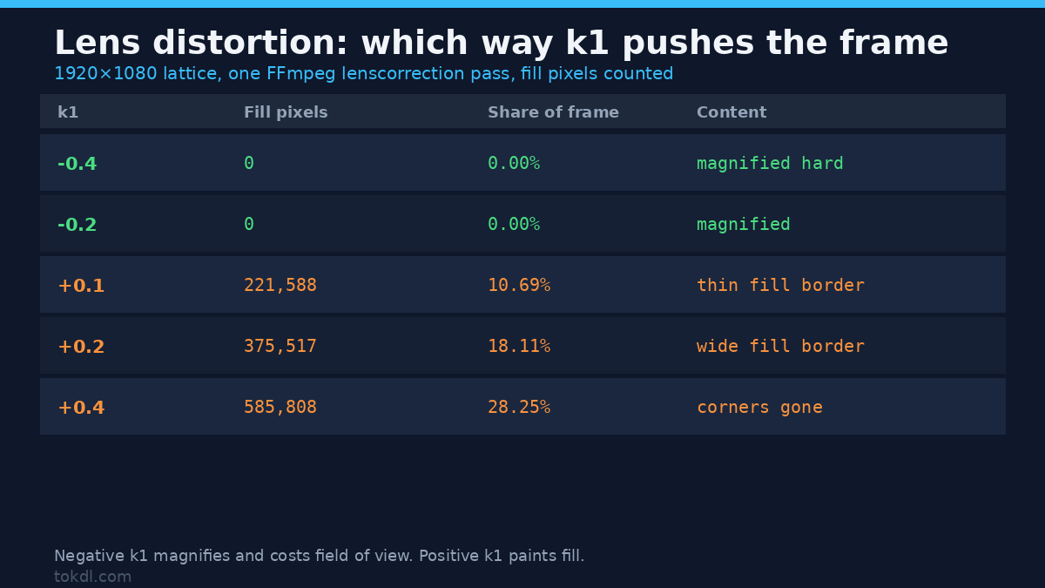Image resolution: width=1045 pixels, height=588 pixels.
Task: Click the 'magnified hard' content cell
Action: click(x=770, y=164)
